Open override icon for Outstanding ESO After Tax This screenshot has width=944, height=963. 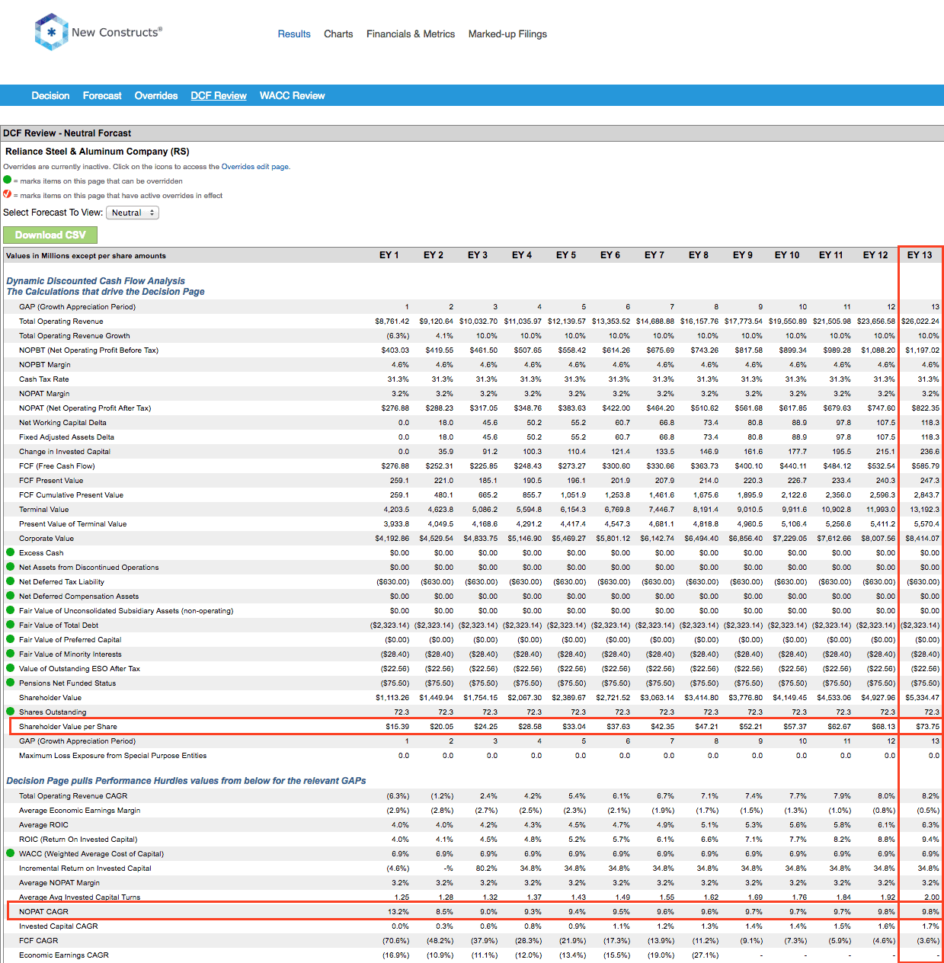[x=11, y=668]
